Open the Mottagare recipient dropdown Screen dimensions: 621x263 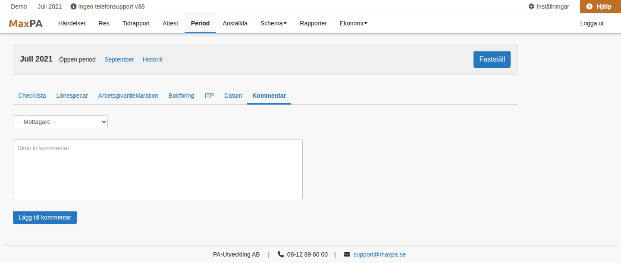point(60,122)
